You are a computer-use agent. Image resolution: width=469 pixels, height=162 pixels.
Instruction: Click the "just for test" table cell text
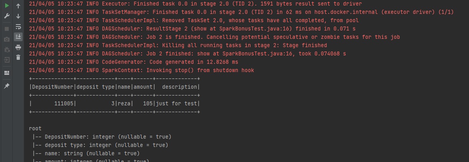(x=176, y=103)
